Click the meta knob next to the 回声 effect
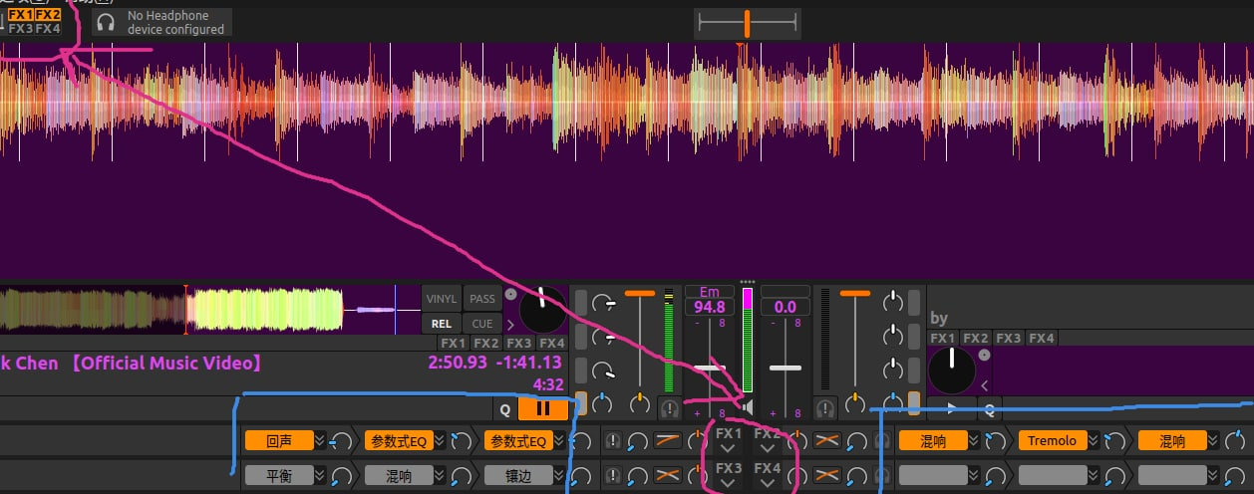The width and height of the screenshot is (1254, 494). coord(342,441)
